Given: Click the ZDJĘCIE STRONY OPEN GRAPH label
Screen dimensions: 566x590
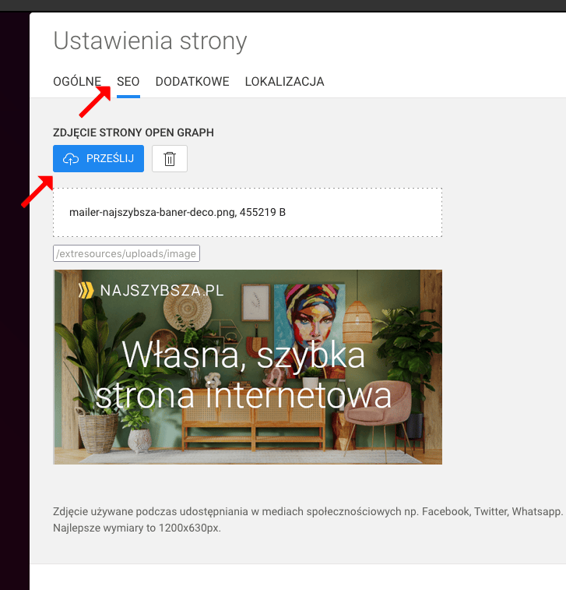Looking at the screenshot, I should 133,133.
